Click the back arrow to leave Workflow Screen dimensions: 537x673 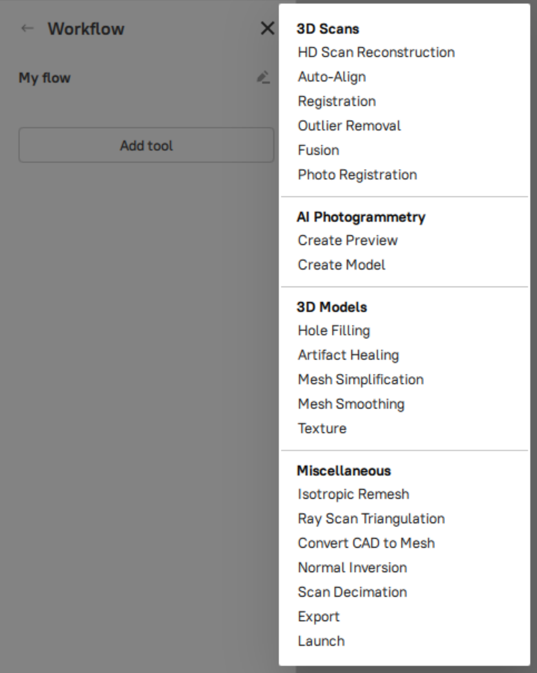tap(25, 29)
